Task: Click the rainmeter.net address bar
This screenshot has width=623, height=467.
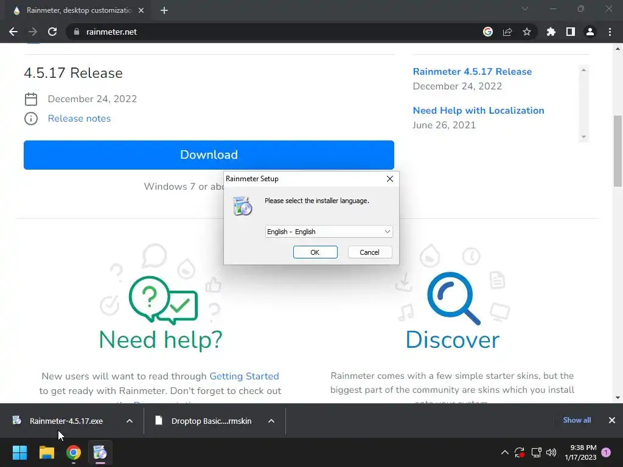Action: click(x=278, y=32)
